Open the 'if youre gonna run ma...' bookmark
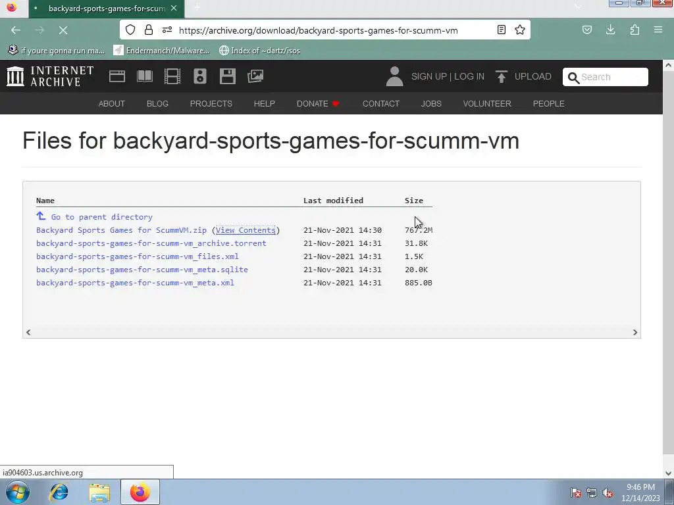Screen dimensions: 674x505 (x=57, y=50)
